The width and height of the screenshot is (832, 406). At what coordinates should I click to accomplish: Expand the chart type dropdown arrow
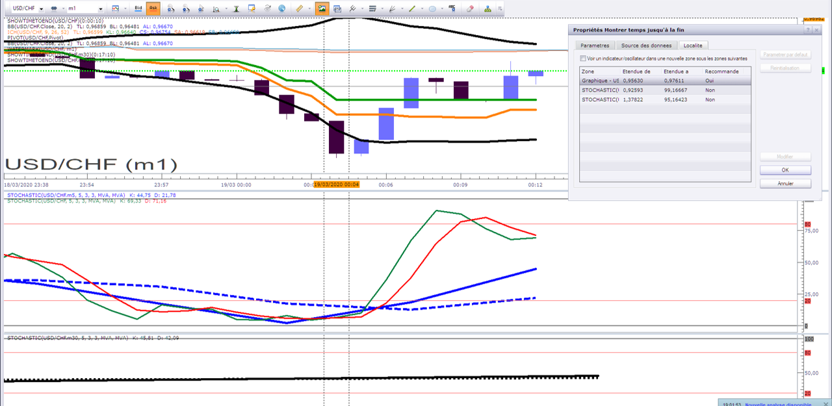pyautogui.click(x=125, y=8)
